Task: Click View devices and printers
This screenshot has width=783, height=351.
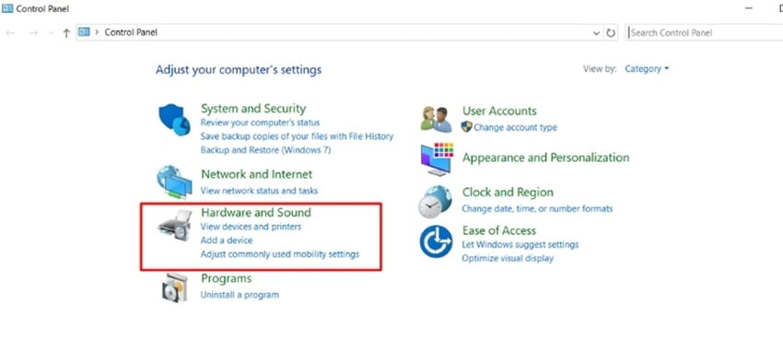Action: coord(251,227)
